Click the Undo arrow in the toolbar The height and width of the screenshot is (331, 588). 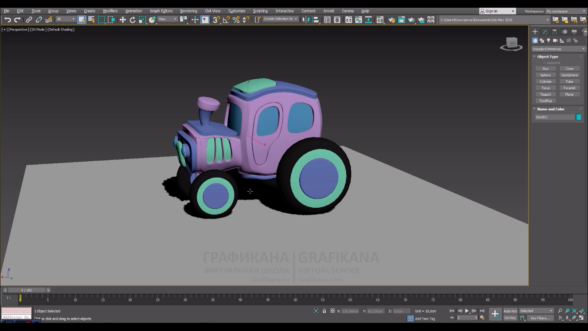click(x=7, y=20)
